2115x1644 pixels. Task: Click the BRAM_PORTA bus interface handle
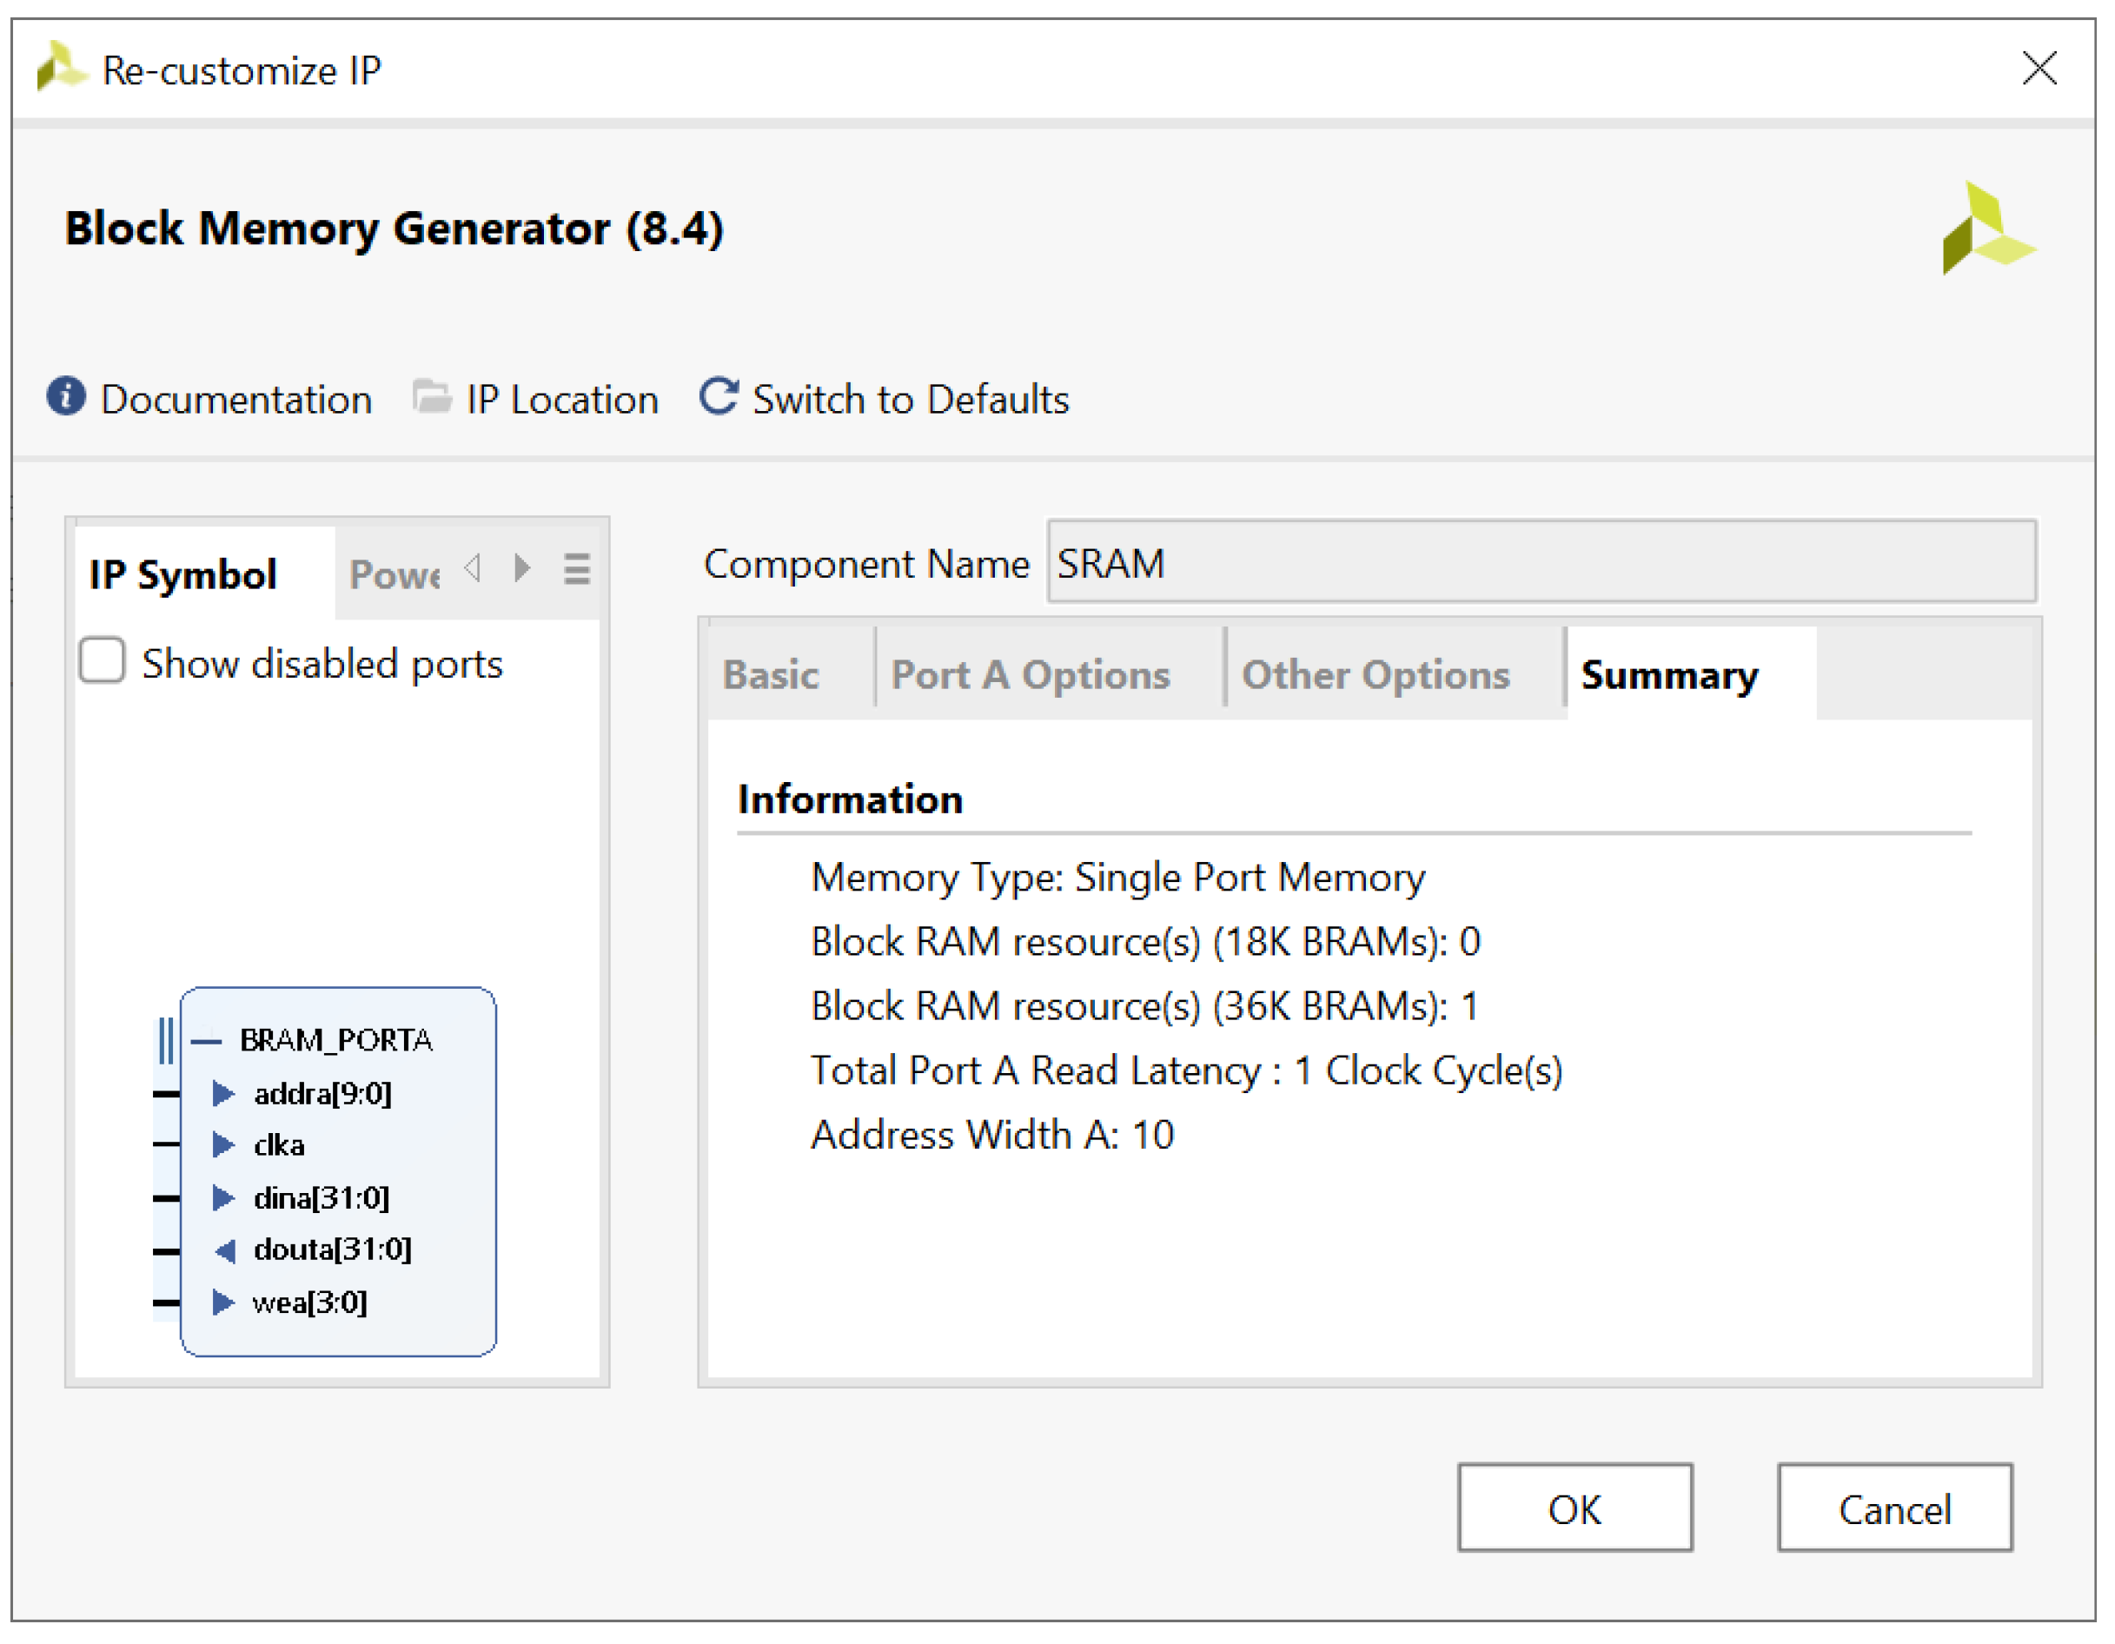pos(166,1041)
